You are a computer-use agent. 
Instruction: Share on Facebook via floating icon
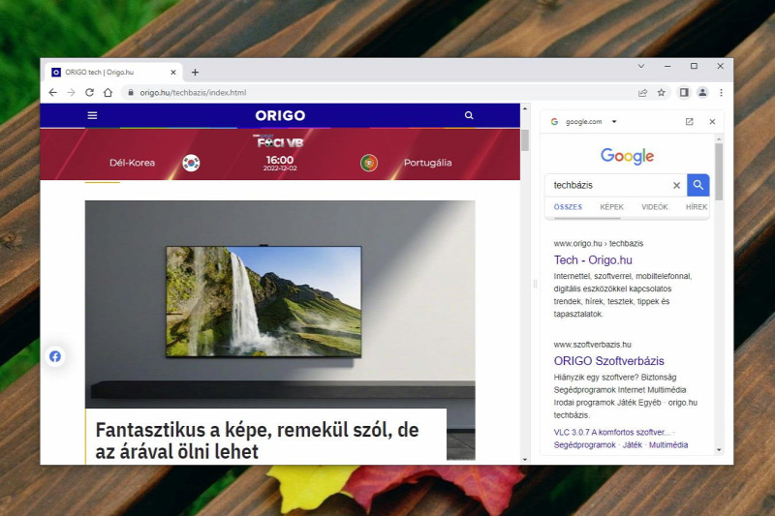(x=55, y=356)
